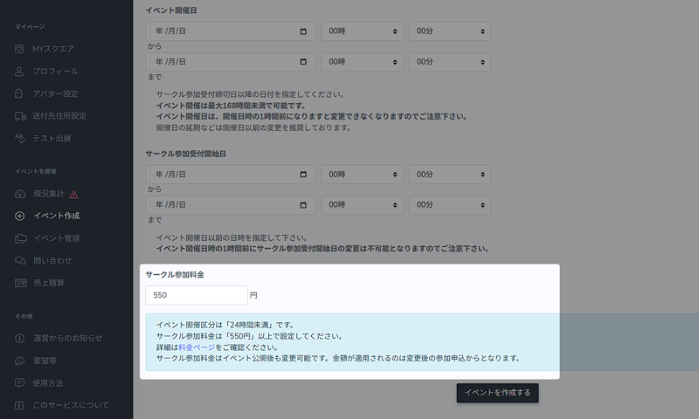Open サークル参加受付開始日 end minute dropdown
Image resolution: width=699 pixels, height=419 pixels.
pyautogui.click(x=449, y=205)
